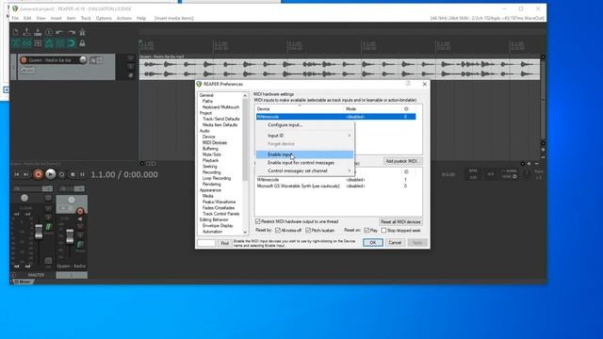Open the Options menu in REAPER
Screen dimensions: 603x339
click(104, 18)
